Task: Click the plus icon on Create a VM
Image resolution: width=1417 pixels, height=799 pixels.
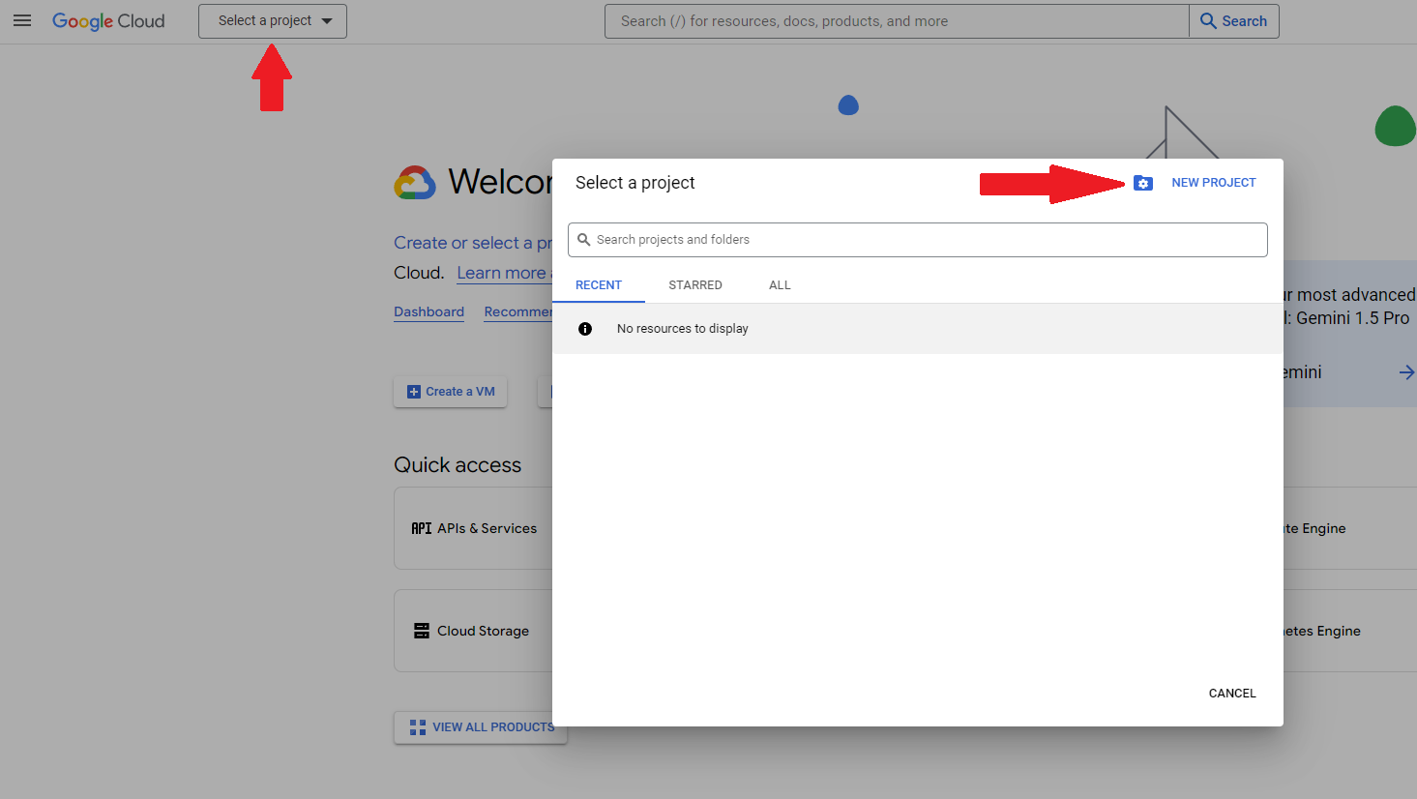Action: point(414,392)
